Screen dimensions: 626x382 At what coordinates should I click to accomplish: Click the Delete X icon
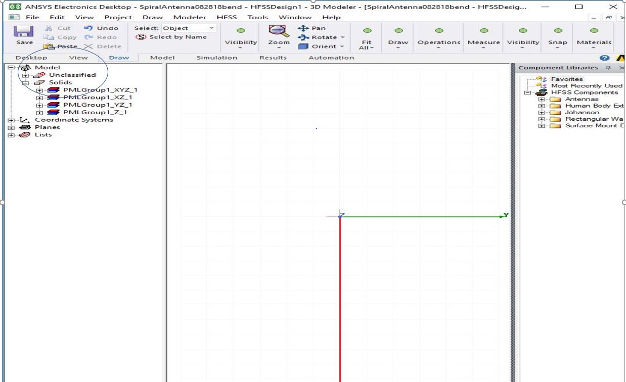click(88, 46)
